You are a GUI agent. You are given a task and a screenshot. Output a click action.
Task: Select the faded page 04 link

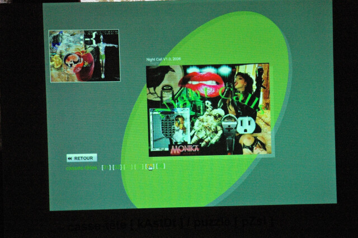point(139,167)
